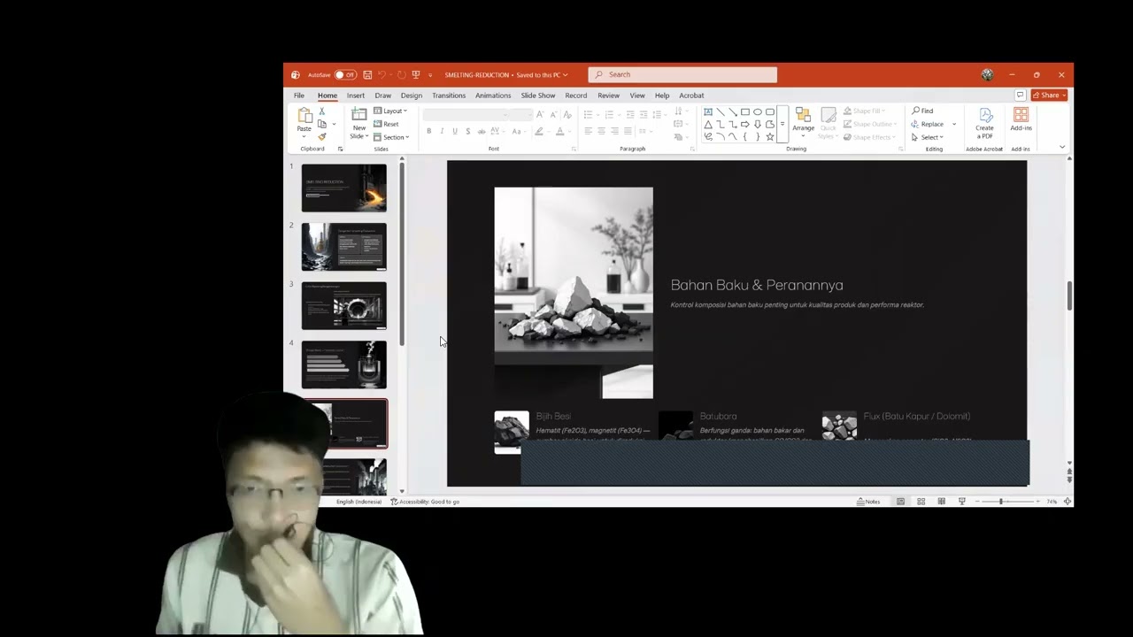
Task: Open Customize Quick Access Toolbar dropdown
Action: point(430,75)
